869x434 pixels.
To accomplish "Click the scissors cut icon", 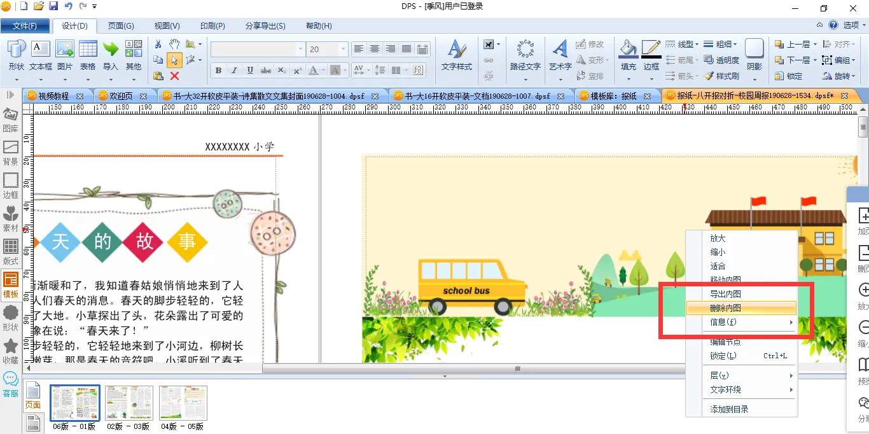I will coord(158,44).
